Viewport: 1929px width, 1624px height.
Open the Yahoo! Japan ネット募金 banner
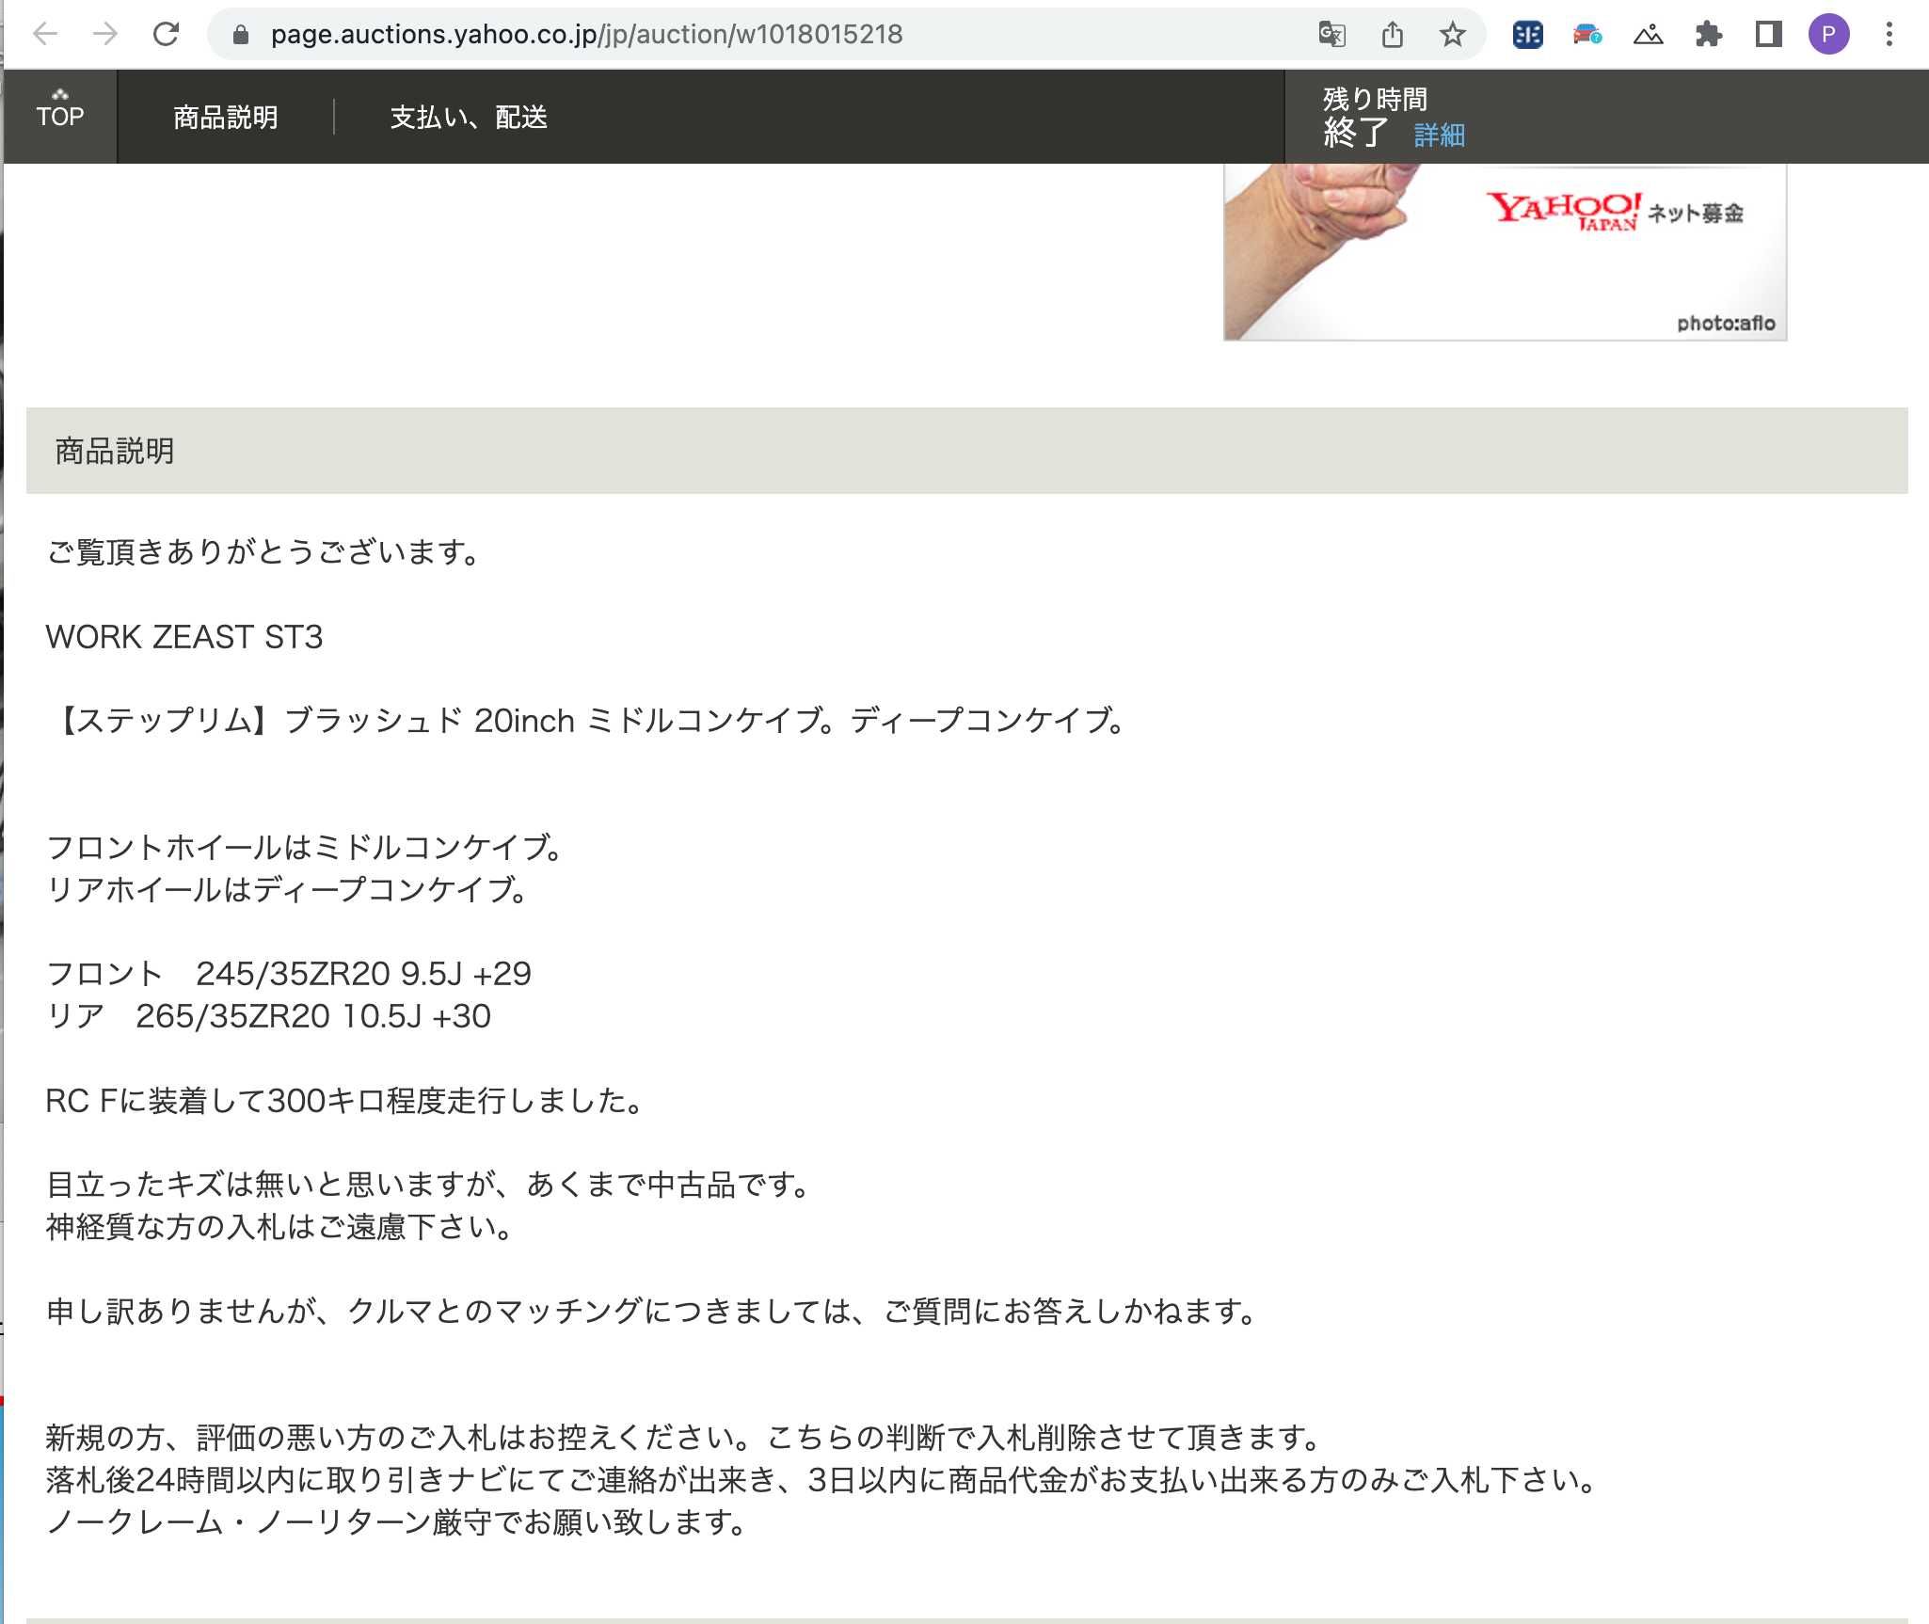pyautogui.click(x=1505, y=251)
